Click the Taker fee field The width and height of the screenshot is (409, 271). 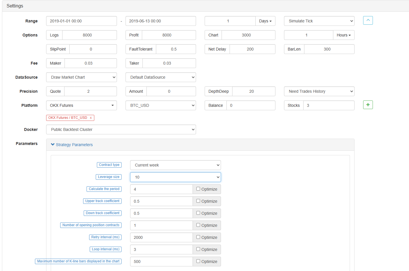pos(169,63)
